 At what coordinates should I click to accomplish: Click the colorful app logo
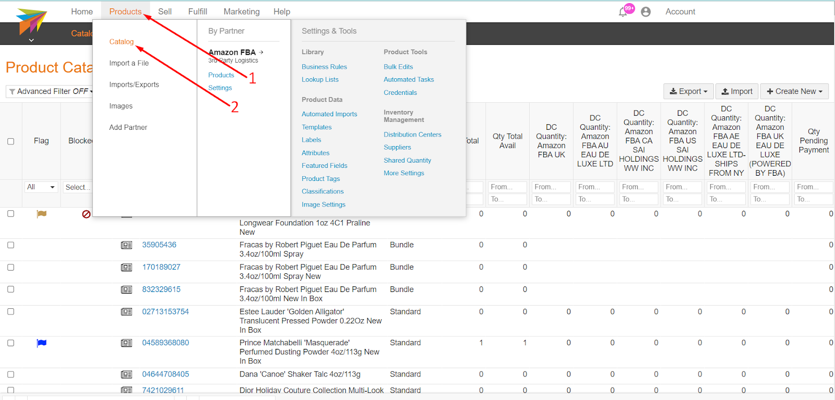(x=31, y=21)
